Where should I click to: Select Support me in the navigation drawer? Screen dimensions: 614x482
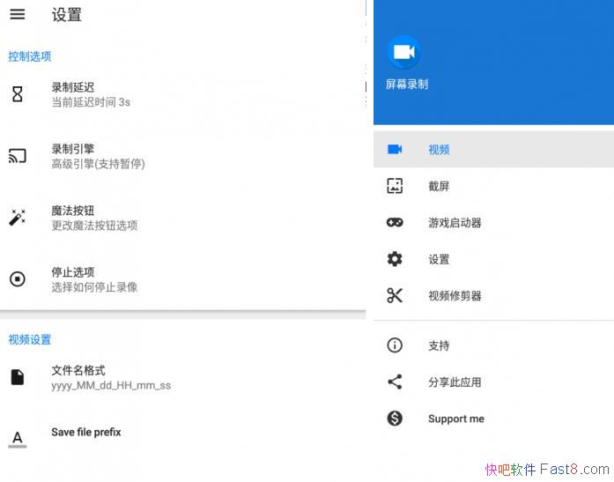click(493, 419)
